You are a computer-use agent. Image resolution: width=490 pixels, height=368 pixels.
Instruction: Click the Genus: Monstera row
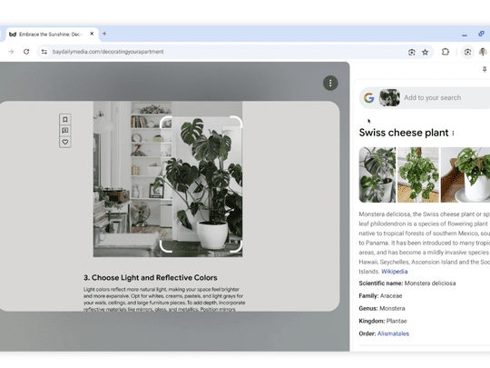coord(382,308)
